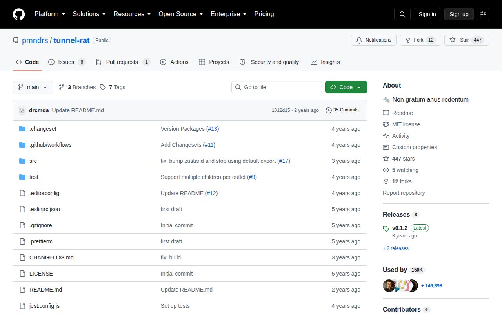
Task: Open commit hash 1012d15
Action: [281, 110]
